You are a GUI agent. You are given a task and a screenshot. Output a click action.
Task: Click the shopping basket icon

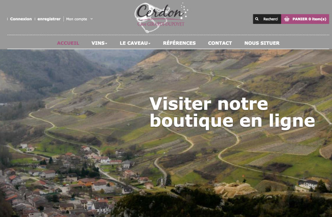click(287, 19)
